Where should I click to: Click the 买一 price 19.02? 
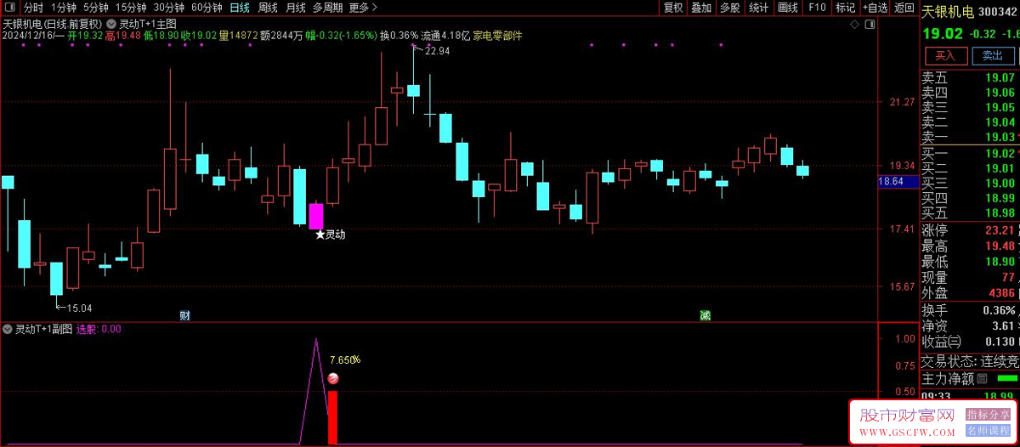click(1000, 153)
